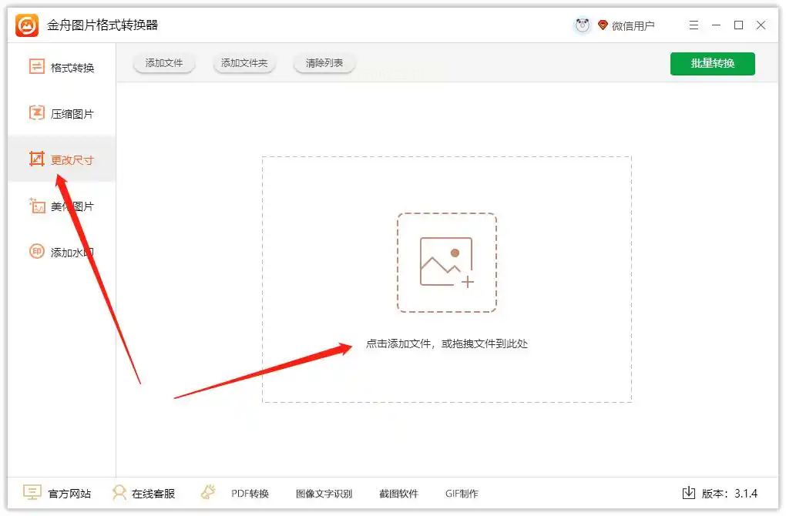Screen dimensions: 786x516
Task: Click the 点击添加文件，或拖拽文件到此处 text
Action: (x=447, y=343)
